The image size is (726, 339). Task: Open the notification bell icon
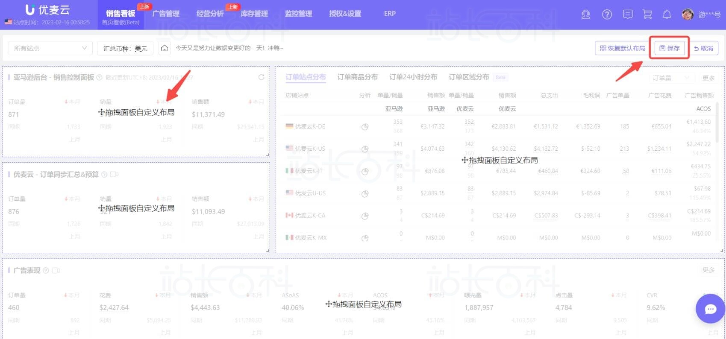pos(667,15)
